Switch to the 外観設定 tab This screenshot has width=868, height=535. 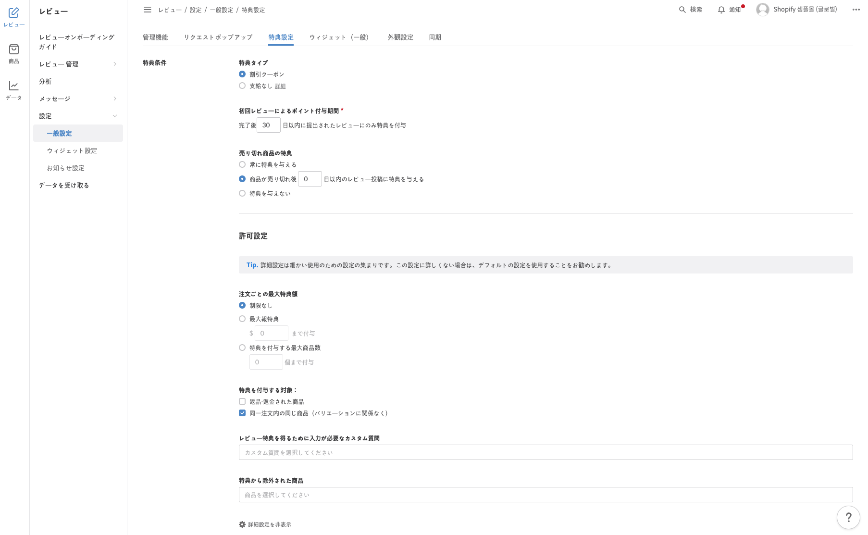click(x=400, y=37)
